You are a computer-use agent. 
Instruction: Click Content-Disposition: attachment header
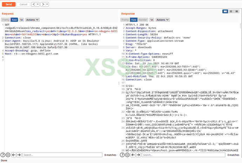click(149, 31)
